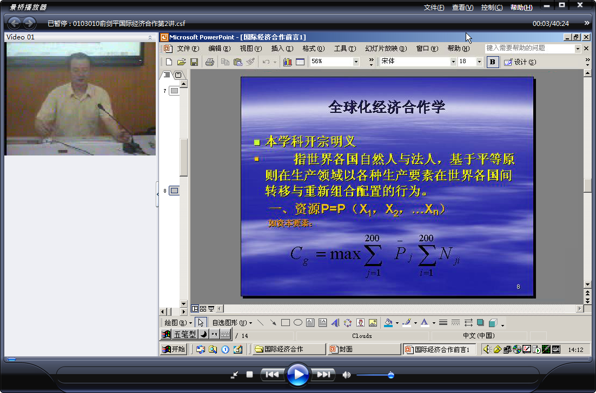
Task: Switch to the Outline tab in the slide pane
Action: pos(167,75)
